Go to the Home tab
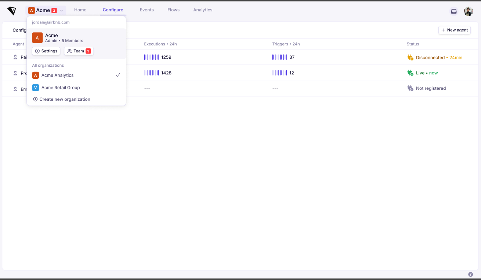481x280 pixels. click(x=80, y=10)
